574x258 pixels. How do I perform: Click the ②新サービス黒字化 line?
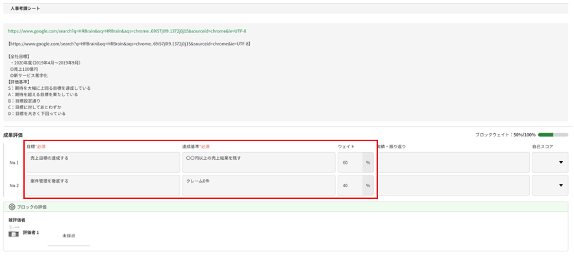(x=29, y=75)
